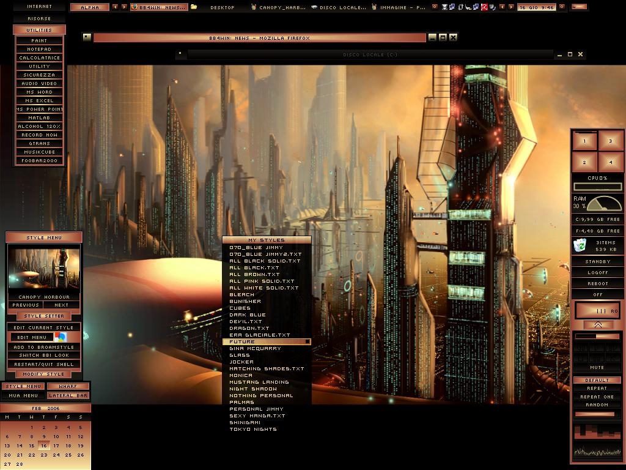Open Calcolatrice from the Utilities menu
This screenshot has height=470, width=626.
pyautogui.click(x=39, y=58)
